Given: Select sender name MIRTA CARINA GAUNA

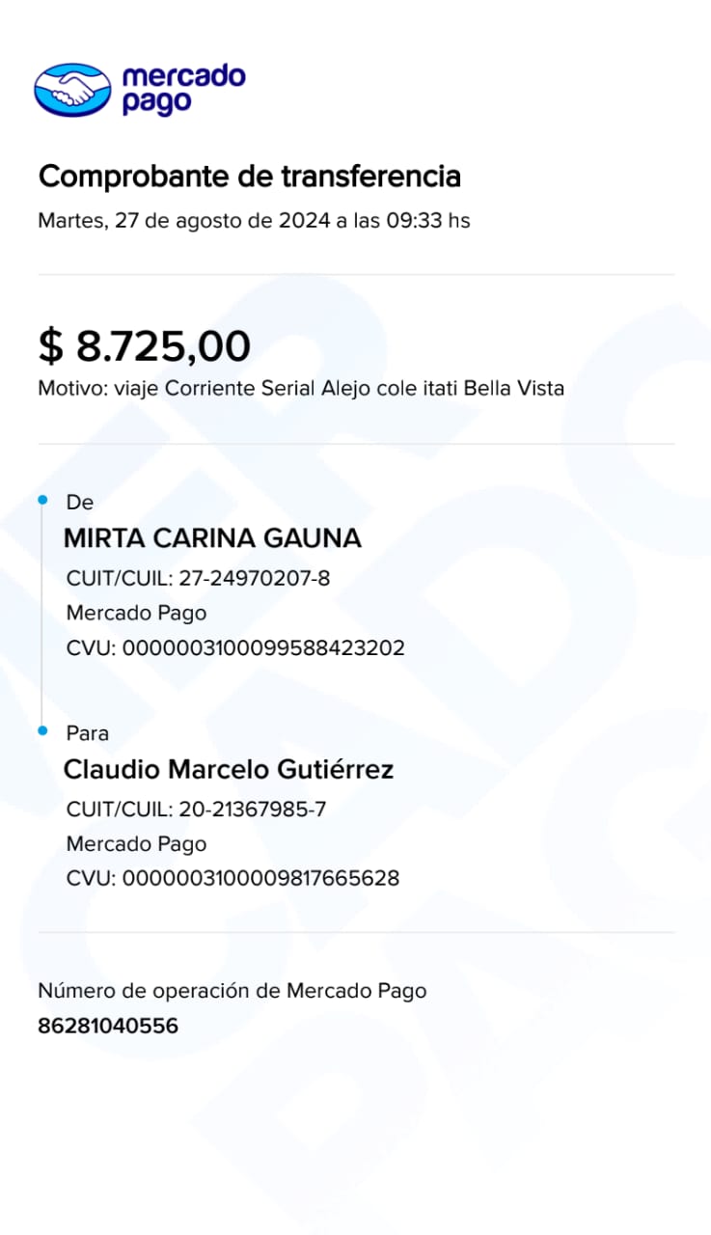Looking at the screenshot, I should coord(212,538).
